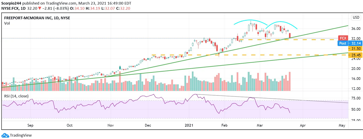Click the USD currency label
Screen dimensions: 363x139
coord(356,18)
